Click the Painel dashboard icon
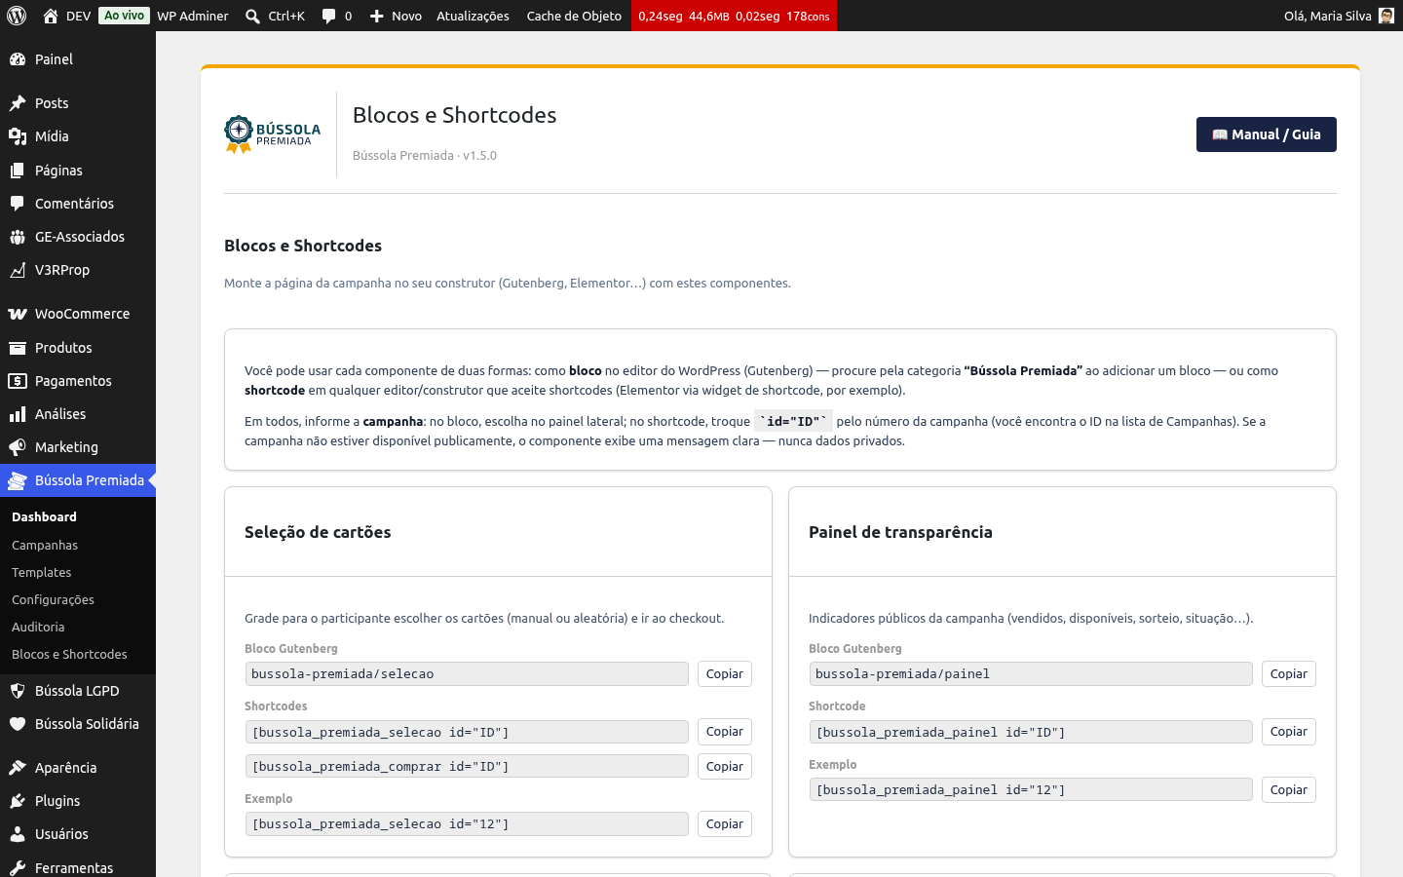 pos(18,59)
